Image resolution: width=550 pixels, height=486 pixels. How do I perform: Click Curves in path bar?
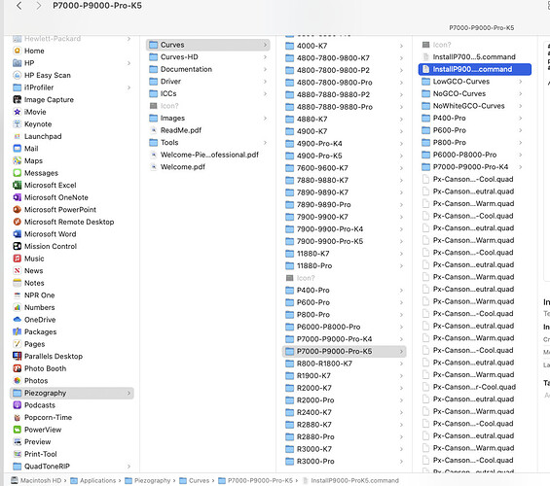tap(195, 480)
